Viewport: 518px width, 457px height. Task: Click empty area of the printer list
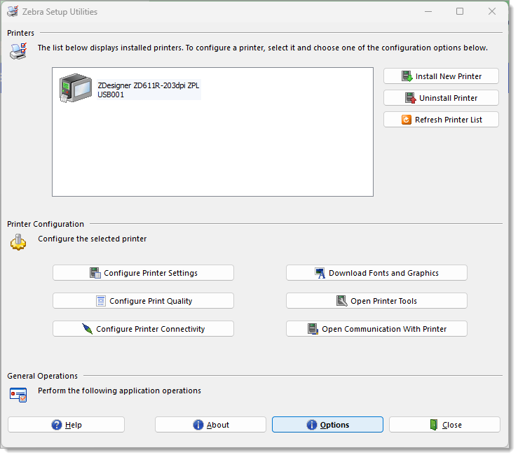(x=213, y=152)
